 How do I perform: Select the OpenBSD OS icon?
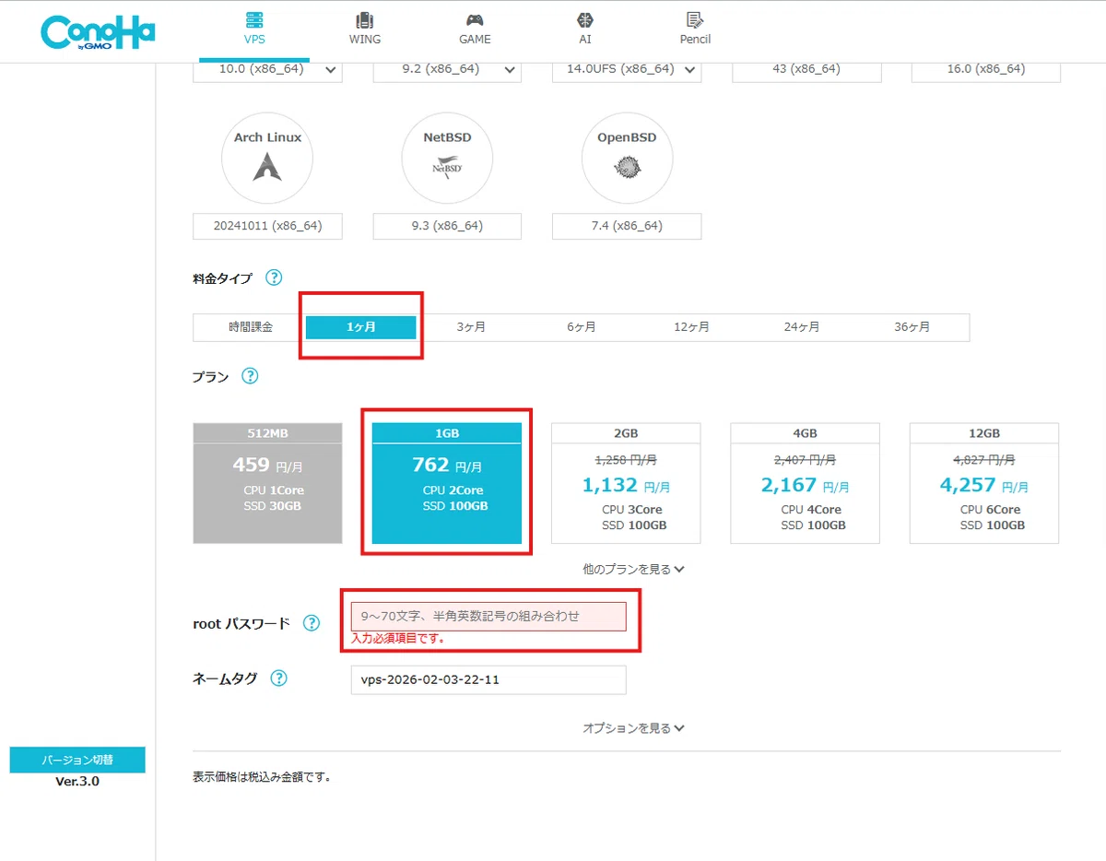pyautogui.click(x=627, y=158)
